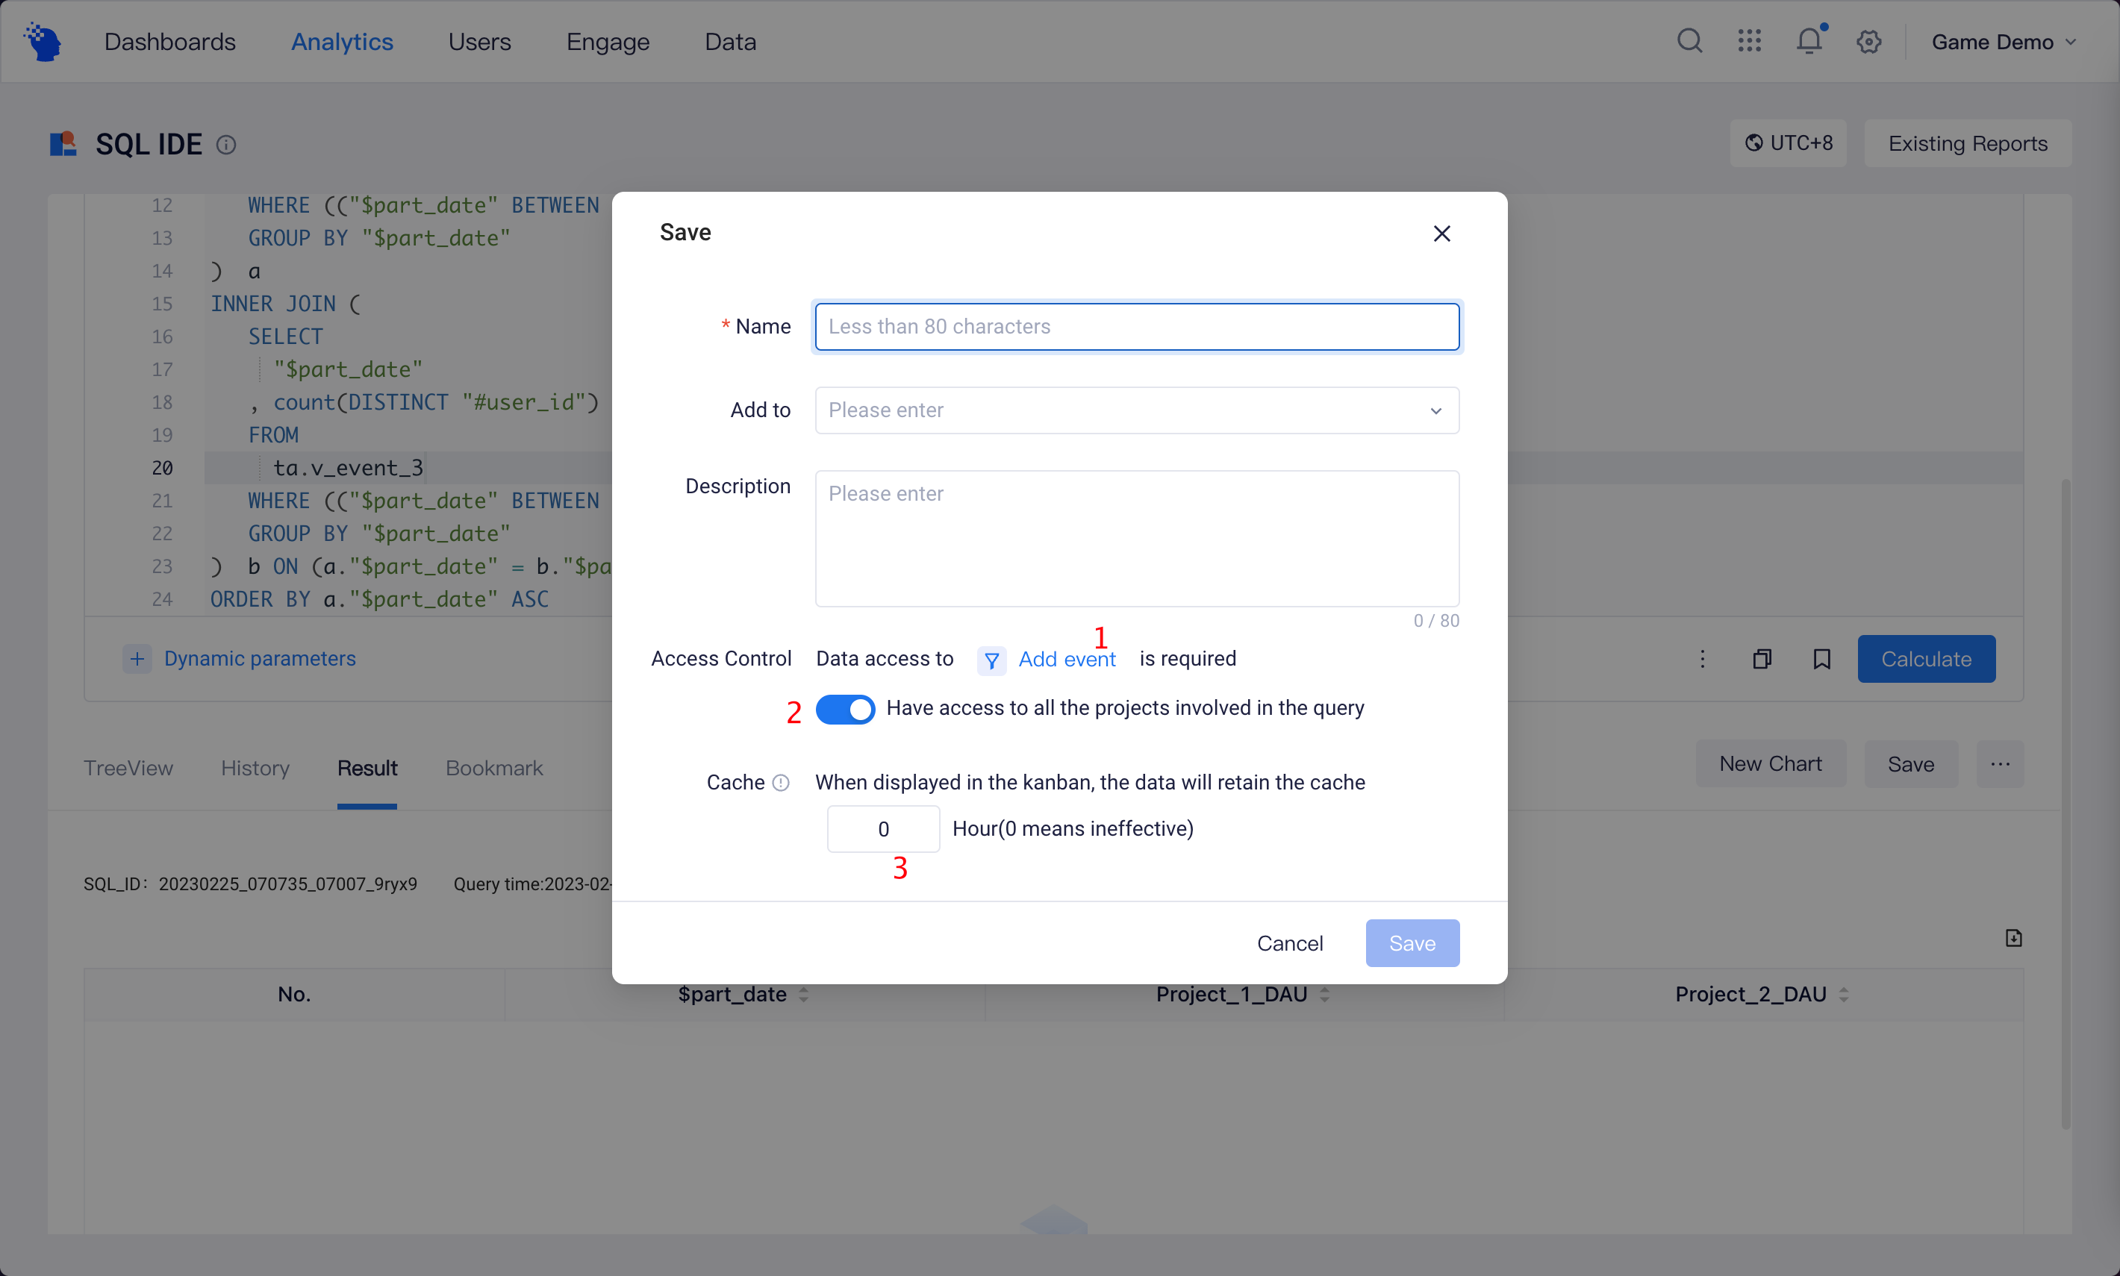Open the 'Add to' dropdown

click(1135, 410)
